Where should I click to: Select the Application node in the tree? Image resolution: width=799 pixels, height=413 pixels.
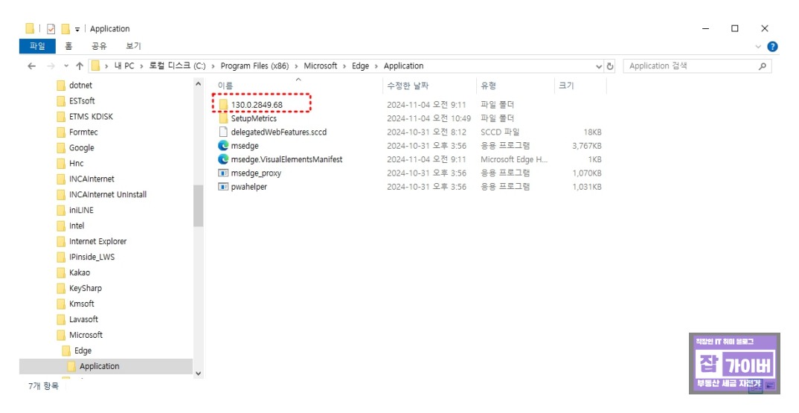click(100, 366)
